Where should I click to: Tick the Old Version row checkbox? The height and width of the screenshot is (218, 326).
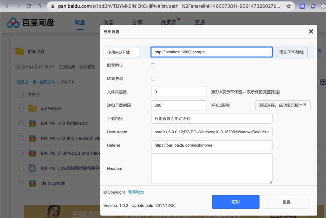(x=21, y=108)
